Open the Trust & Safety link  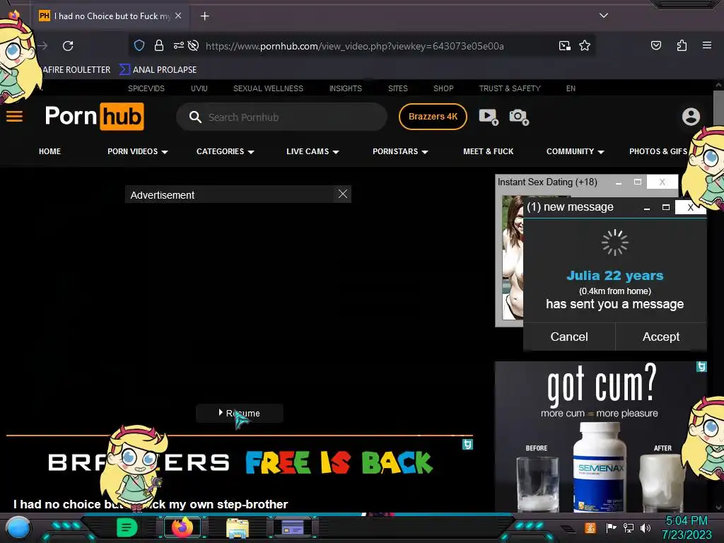pos(509,88)
